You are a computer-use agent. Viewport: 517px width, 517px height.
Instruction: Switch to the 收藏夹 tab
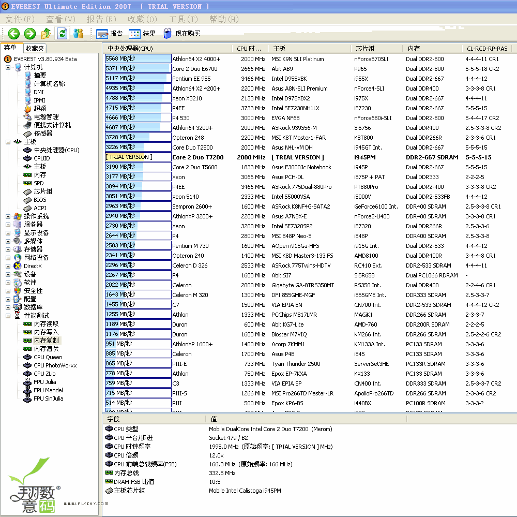pos(35,49)
